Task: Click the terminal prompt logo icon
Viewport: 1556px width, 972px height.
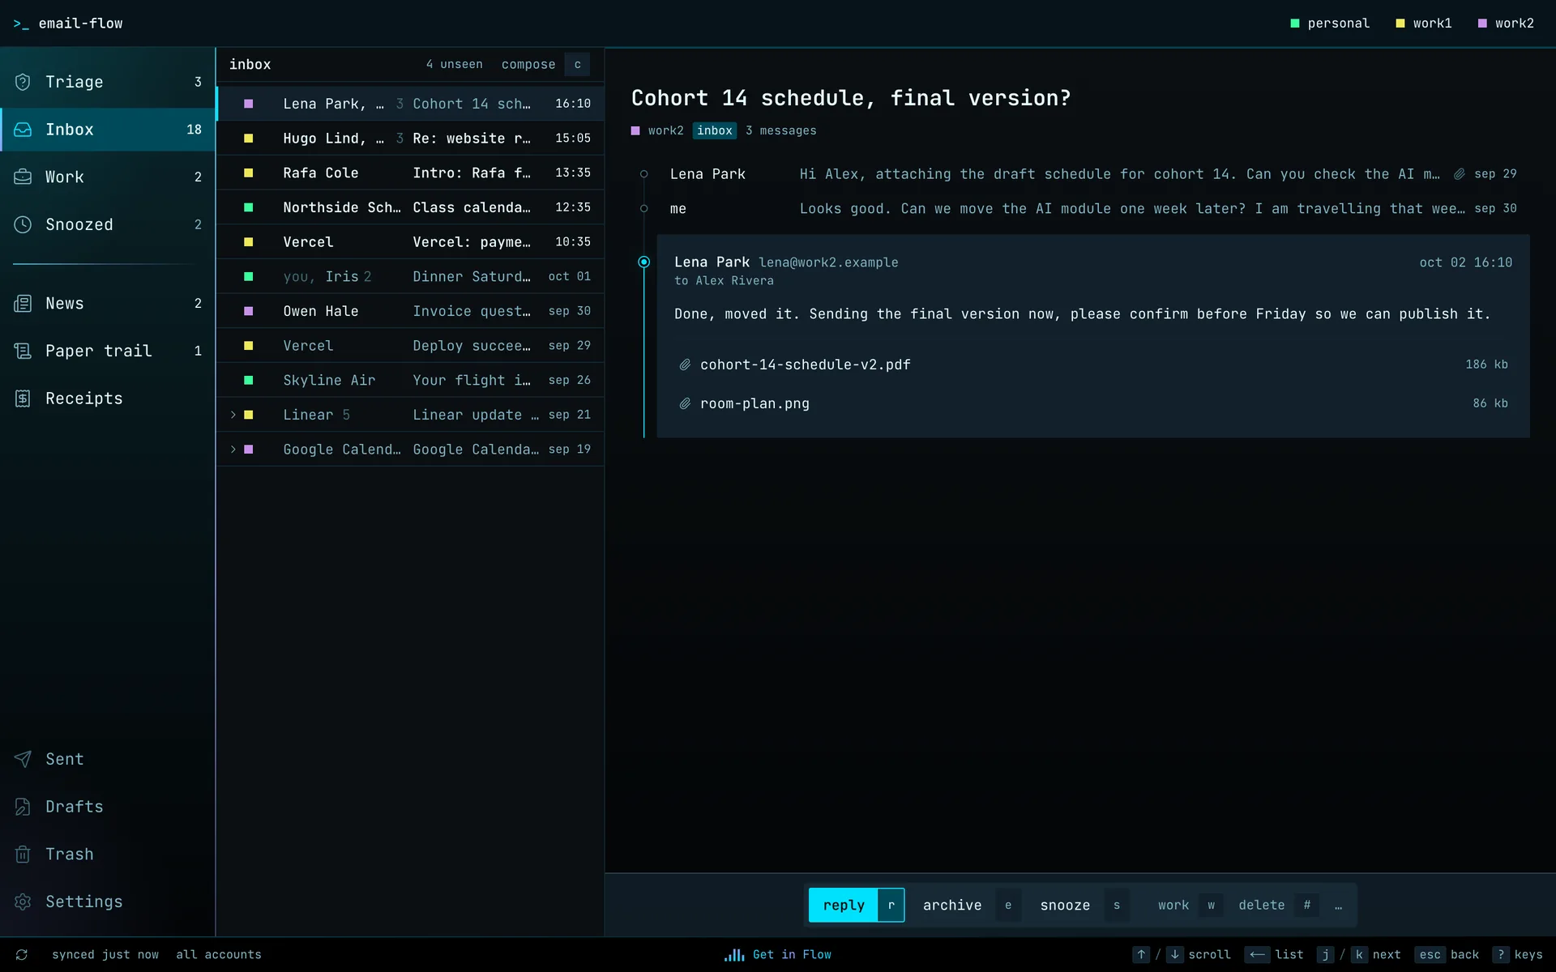Action: coord(21,23)
